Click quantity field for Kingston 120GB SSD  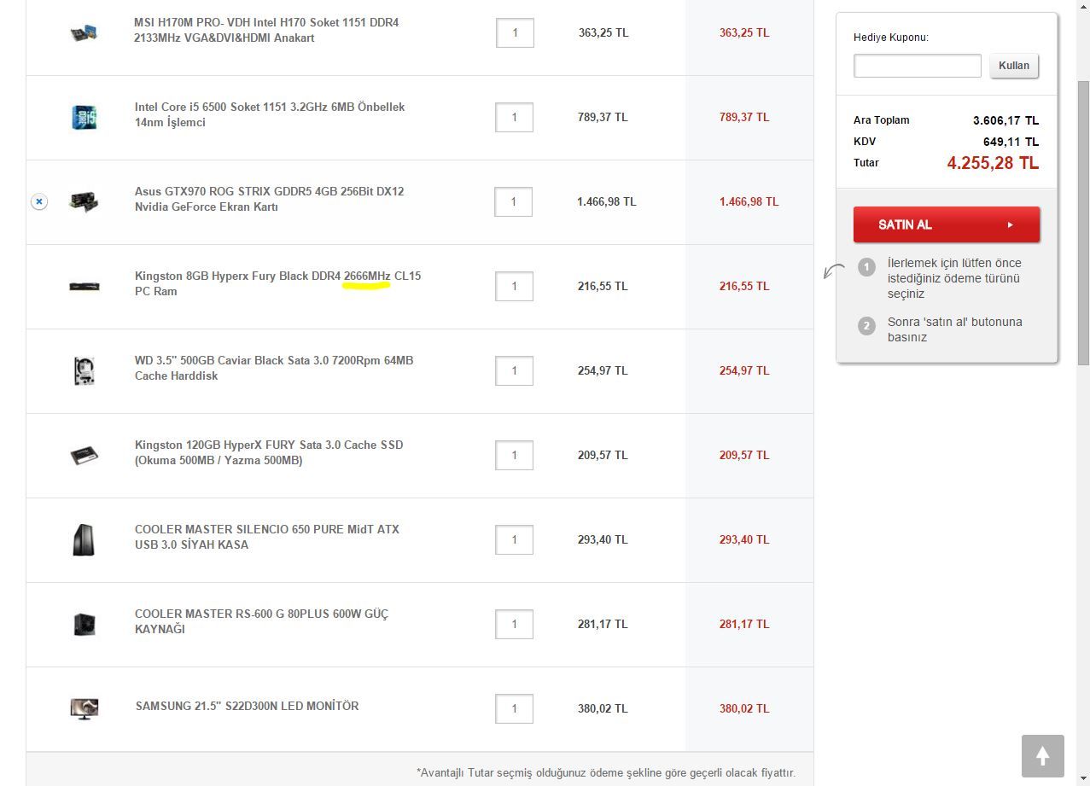pos(514,455)
